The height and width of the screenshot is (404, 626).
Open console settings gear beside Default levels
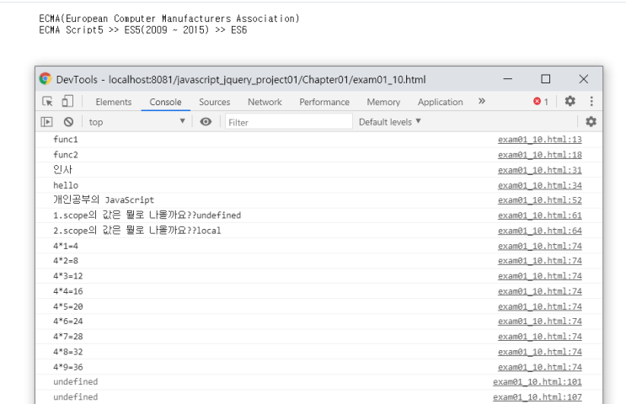pos(591,122)
